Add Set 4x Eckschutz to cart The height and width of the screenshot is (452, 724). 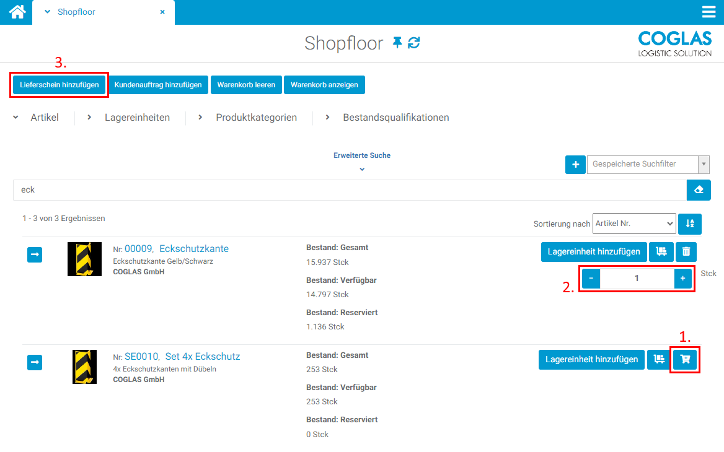(x=685, y=359)
